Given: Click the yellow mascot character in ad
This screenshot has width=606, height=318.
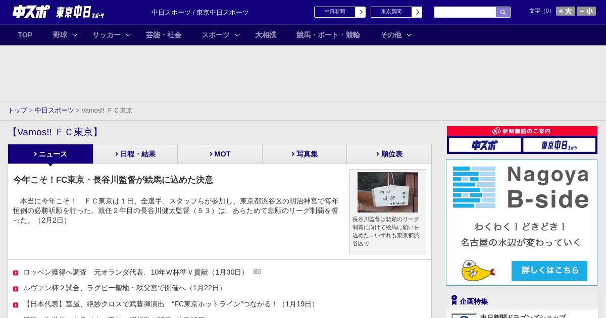Looking at the screenshot, I should pos(478,271).
